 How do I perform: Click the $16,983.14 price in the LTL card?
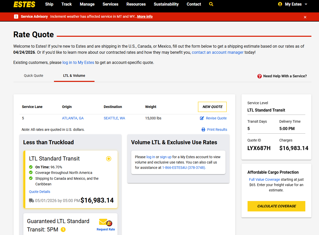(97, 200)
